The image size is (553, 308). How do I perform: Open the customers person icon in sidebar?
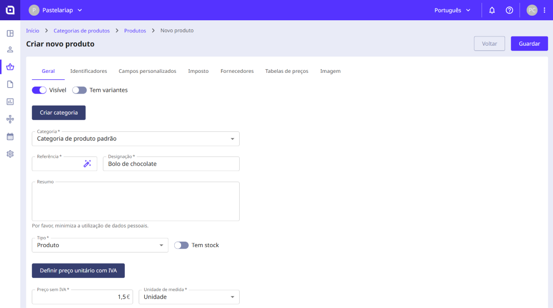pos(10,50)
